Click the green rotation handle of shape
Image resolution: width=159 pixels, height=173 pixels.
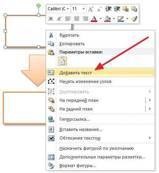click(39, 6)
